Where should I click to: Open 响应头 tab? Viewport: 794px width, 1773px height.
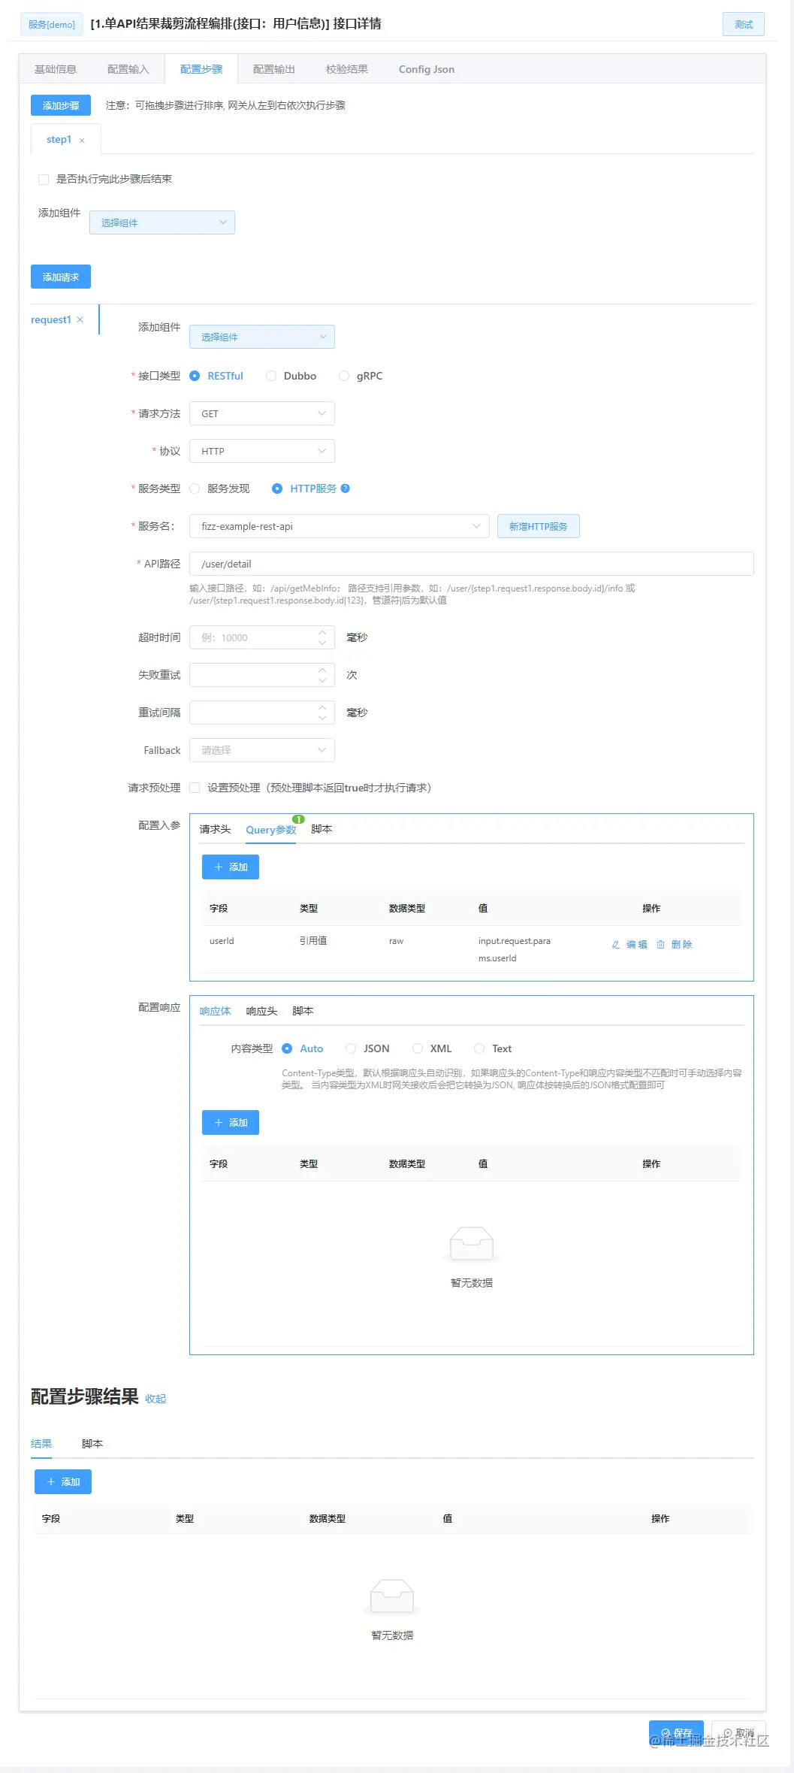(x=261, y=1011)
